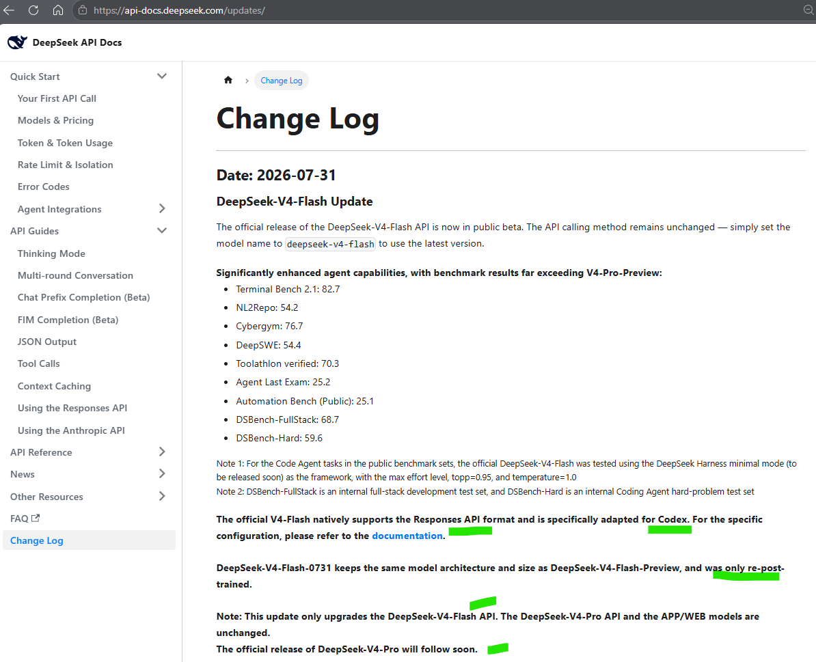Click the API Guides heading label
This screenshot has width=816, height=662.
(34, 231)
